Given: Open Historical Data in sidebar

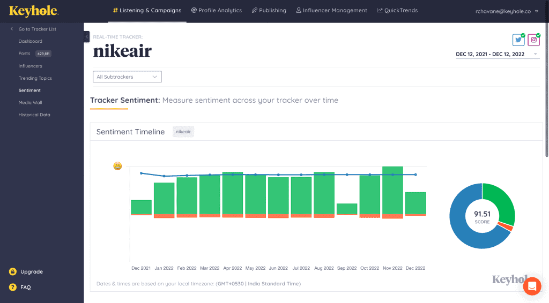Looking at the screenshot, I should [x=34, y=115].
